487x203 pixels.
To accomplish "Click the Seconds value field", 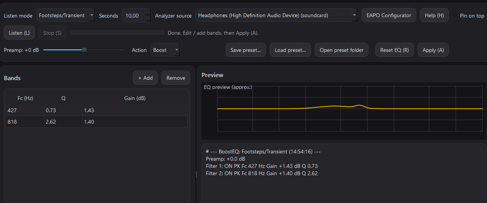I will [x=134, y=16].
